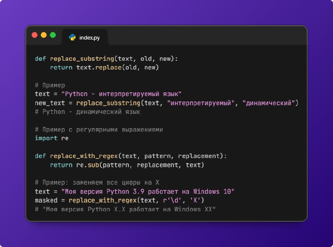This screenshot has width=333, height=247.
Task: Click the text.replace method call
Action: pos(99,67)
